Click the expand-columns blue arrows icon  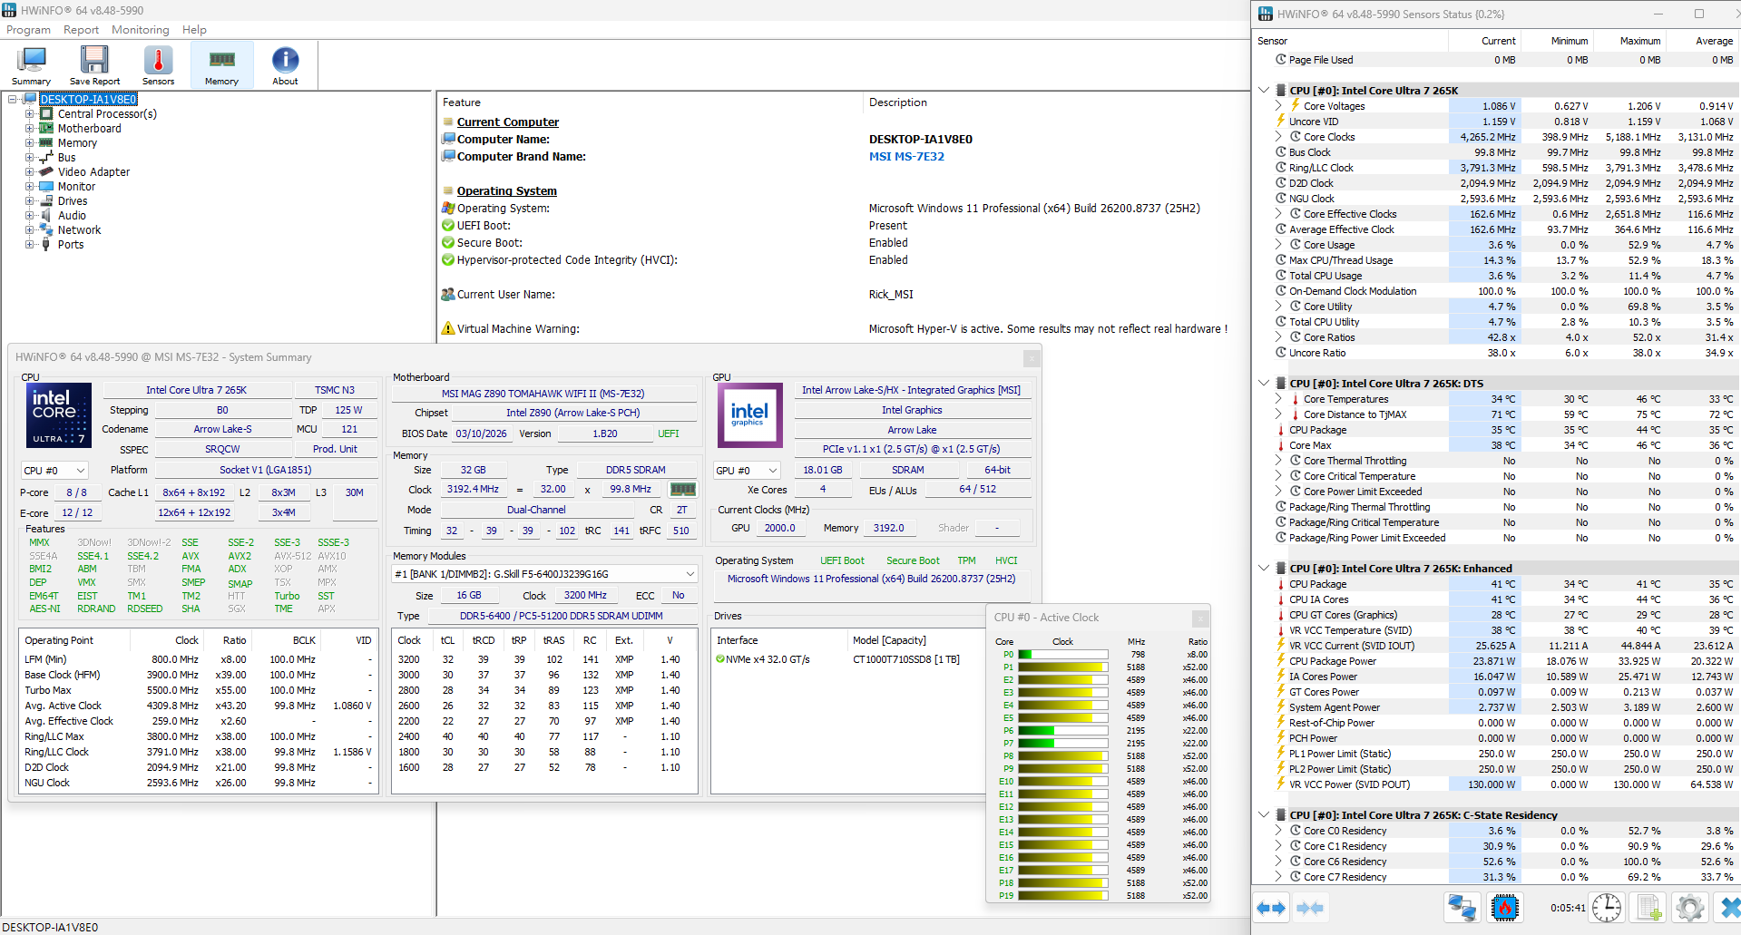tap(1270, 907)
